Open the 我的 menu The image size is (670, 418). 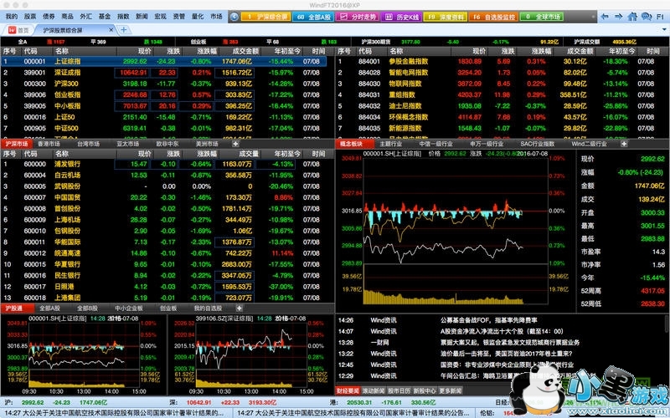click(x=12, y=17)
